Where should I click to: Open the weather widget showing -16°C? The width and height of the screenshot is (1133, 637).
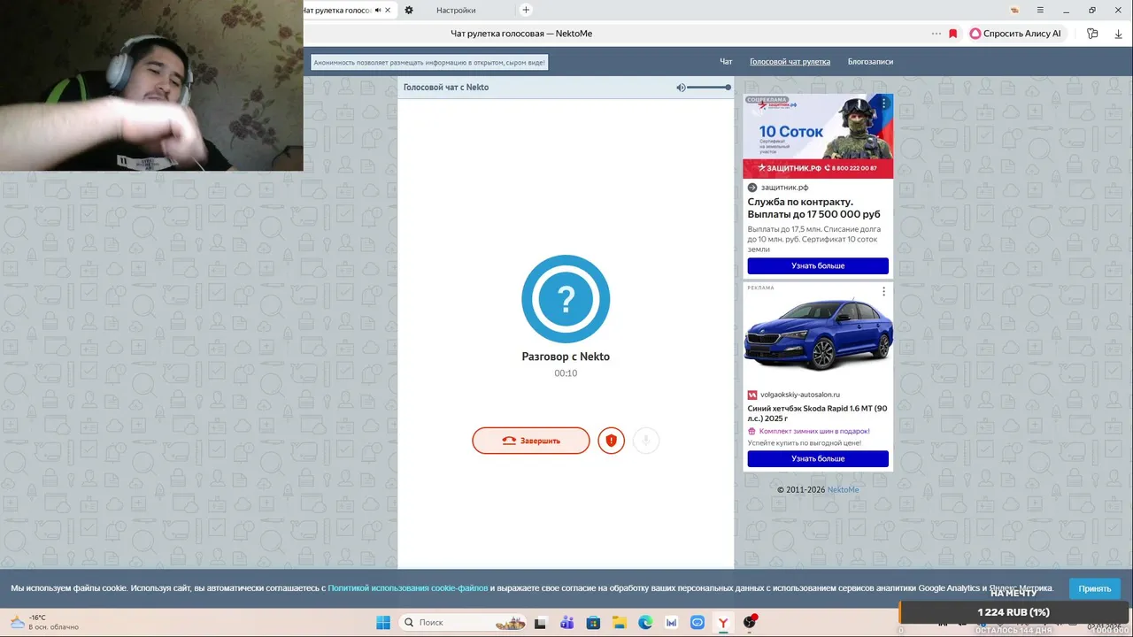point(43,622)
